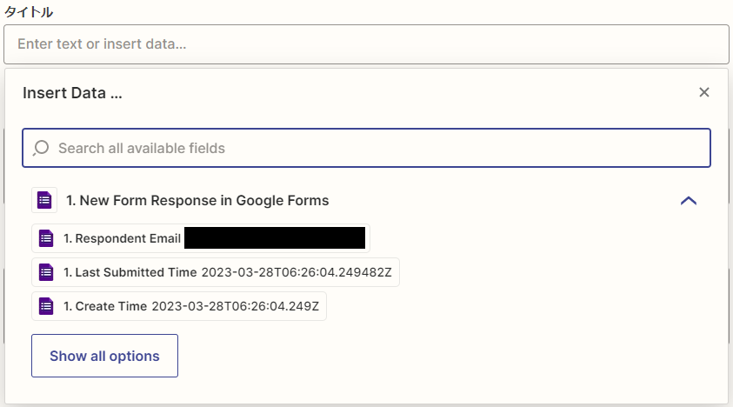Insert the Last Submitted Time field
The image size is (733, 407).
click(216, 272)
